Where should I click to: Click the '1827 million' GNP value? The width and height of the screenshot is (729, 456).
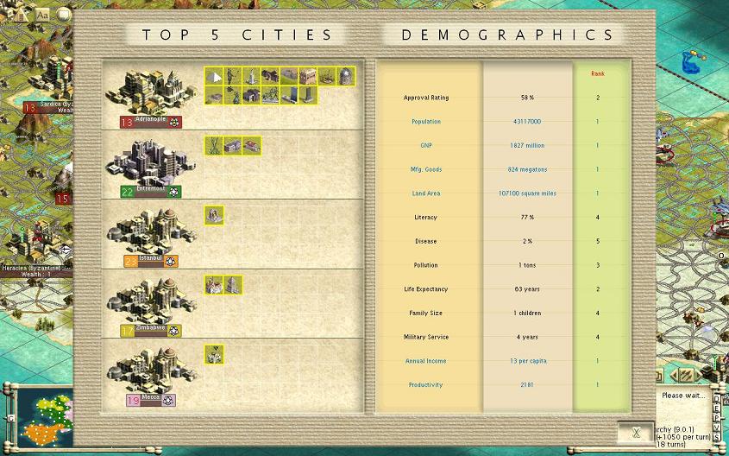click(x=527, y=145)
